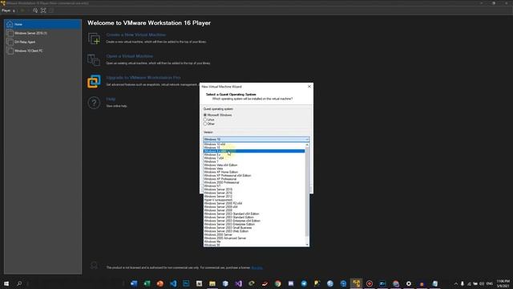Choose Windows Me in version list
Screen dimensions: 513x289
pyautogui.click(x=254, y=242)
